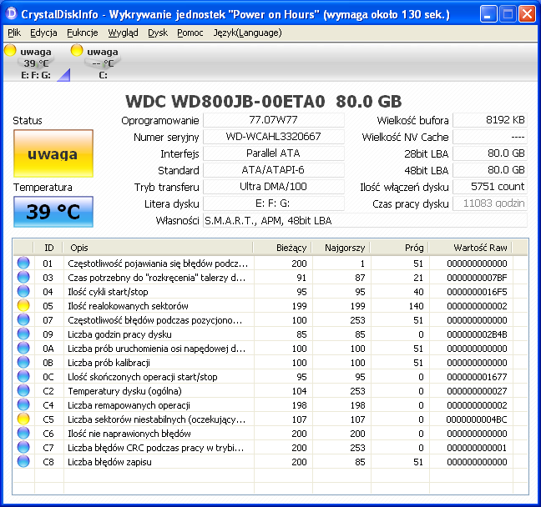Open the Pomoc menu
The image size is (541, 507).
(190, 33)
